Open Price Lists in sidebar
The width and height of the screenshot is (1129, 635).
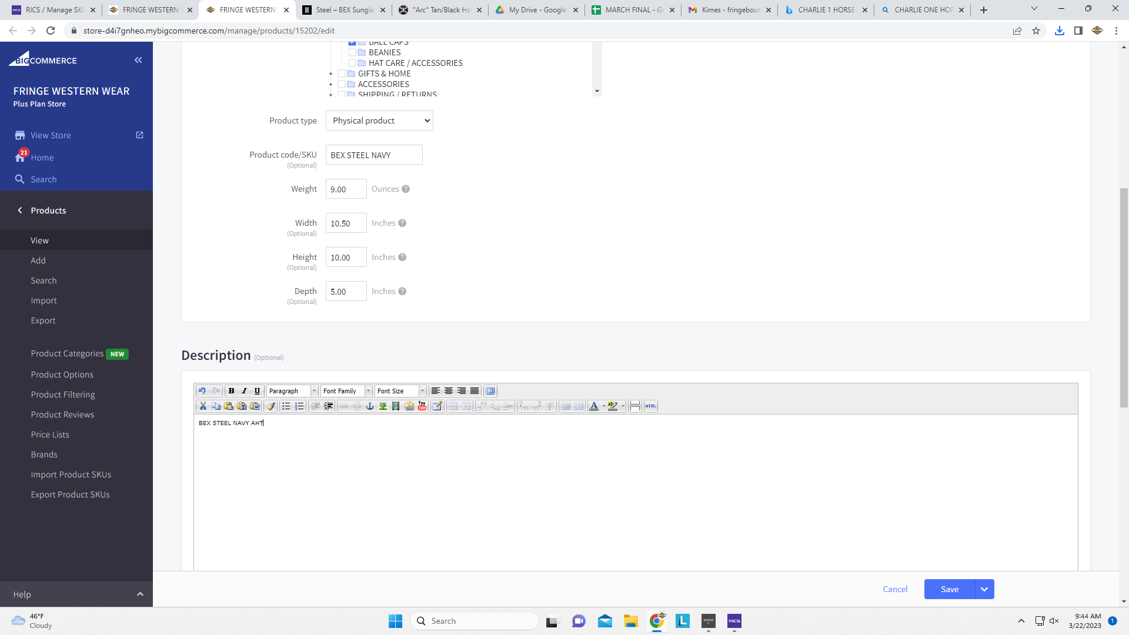(50, 435)
